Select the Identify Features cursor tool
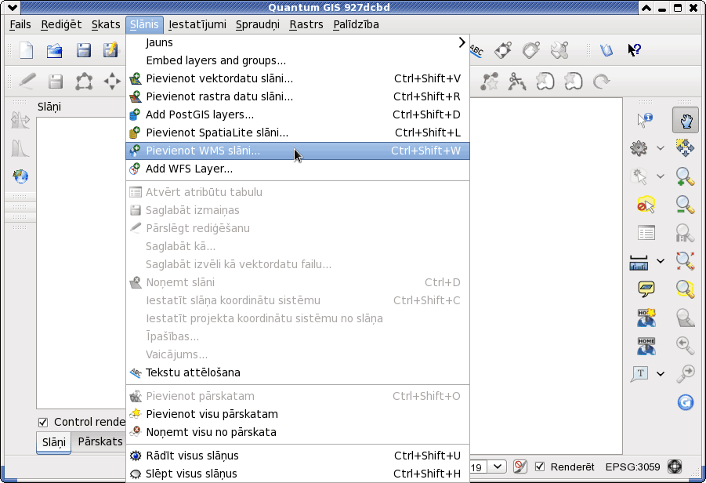Viewport: 706px width, 483px height. tap(645, 120)
